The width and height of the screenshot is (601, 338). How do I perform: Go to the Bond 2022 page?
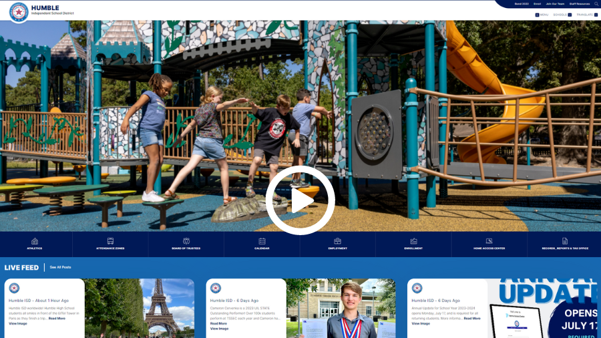[x=522, y=4]
